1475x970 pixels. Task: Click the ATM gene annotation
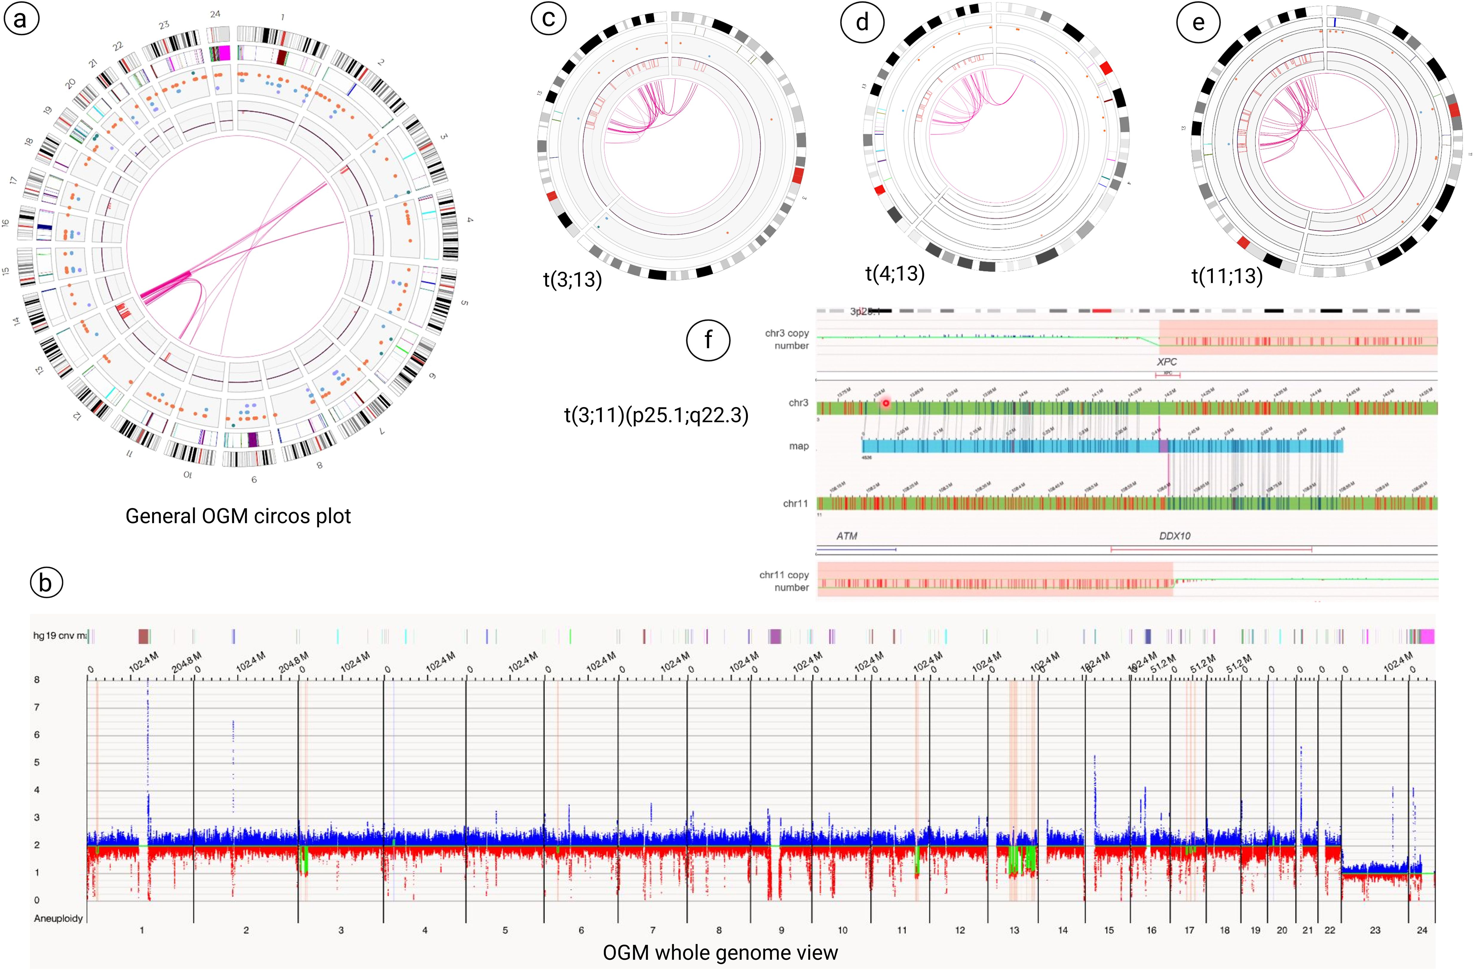(x=847, y=536)
